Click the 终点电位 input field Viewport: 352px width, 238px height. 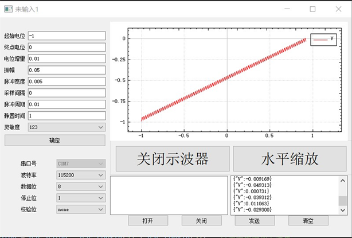tap(66, 47)
